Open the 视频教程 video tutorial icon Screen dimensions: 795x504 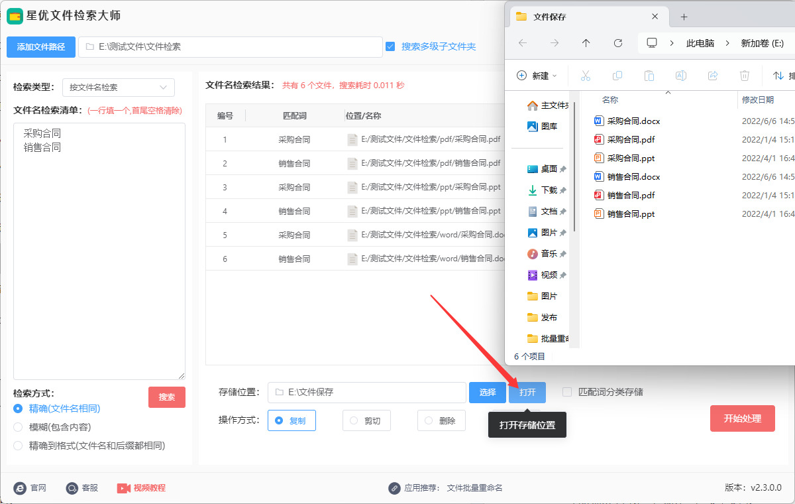pyautogui.click(x=124, y=488)
